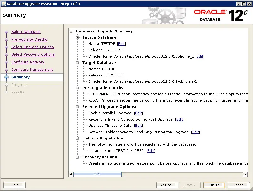This screenshot has height=191, width=253.
Task: Select the Selected Upgrade Options heading
Action: [109, 107]
